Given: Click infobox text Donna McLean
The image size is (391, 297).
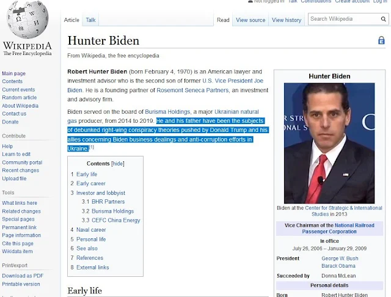Looking at the screenshot, I should (x=338, y=276).
